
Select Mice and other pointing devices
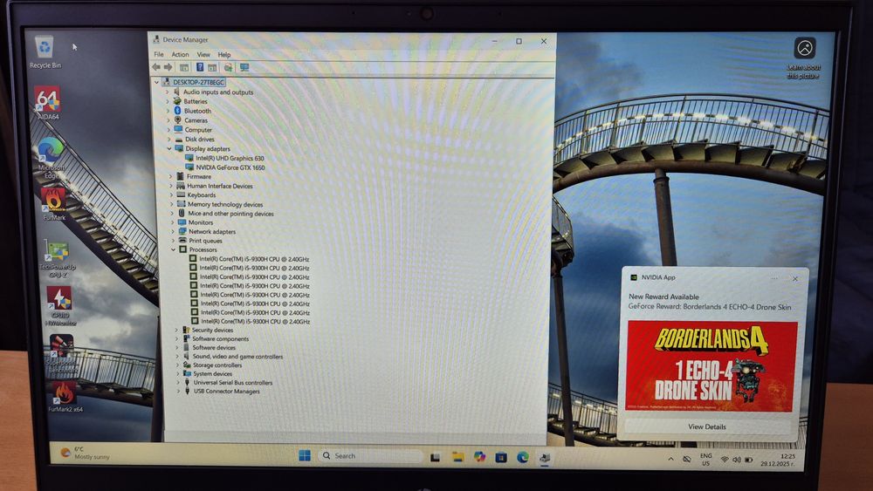pos(230,214)
